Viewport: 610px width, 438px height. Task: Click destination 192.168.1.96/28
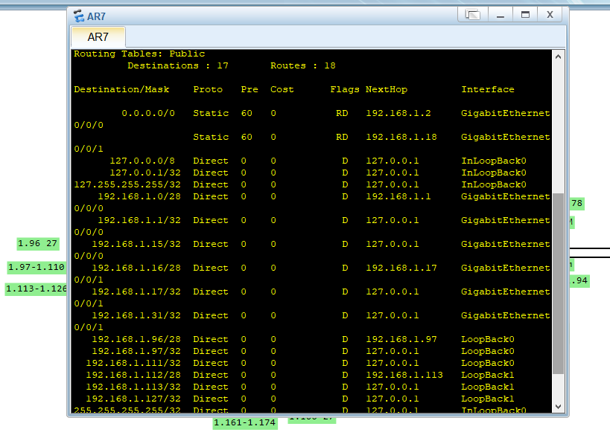[136, 339]
